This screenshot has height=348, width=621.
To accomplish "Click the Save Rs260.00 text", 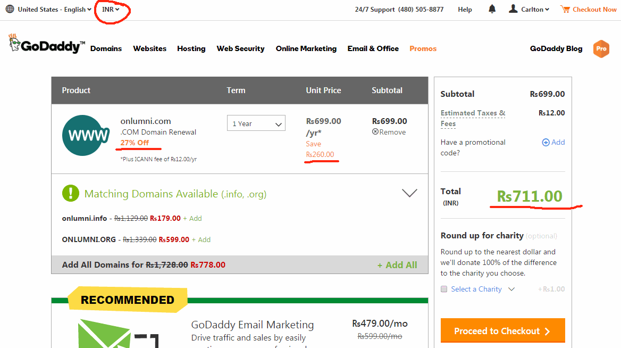I will (320, 149).
